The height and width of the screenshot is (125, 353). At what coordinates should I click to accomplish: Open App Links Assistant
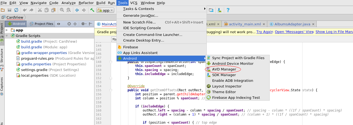coord(162,53)
